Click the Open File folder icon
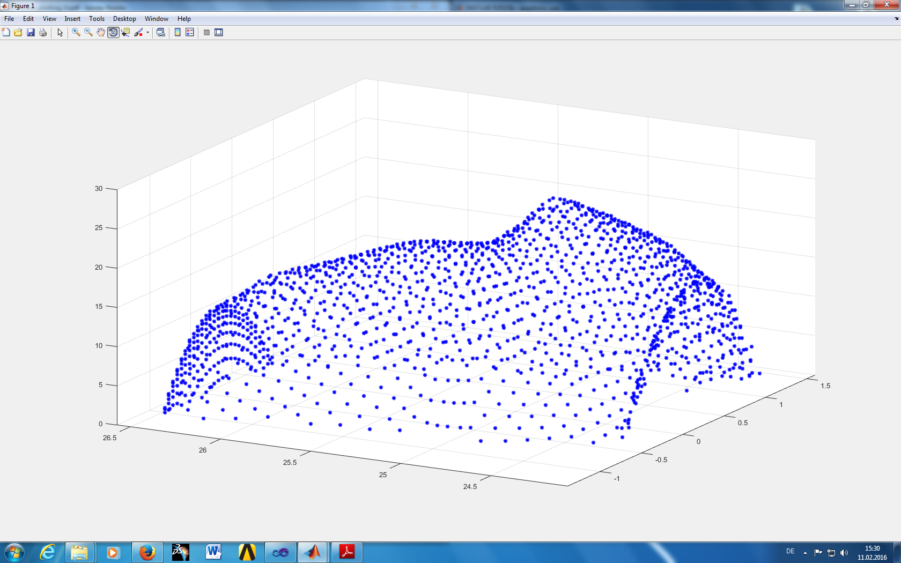 pyautogui.click(x=18, y=33)
